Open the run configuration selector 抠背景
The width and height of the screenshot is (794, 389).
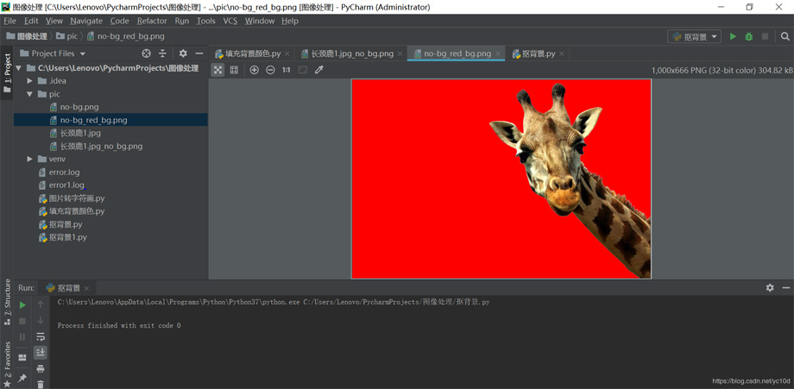click(694, 37)
